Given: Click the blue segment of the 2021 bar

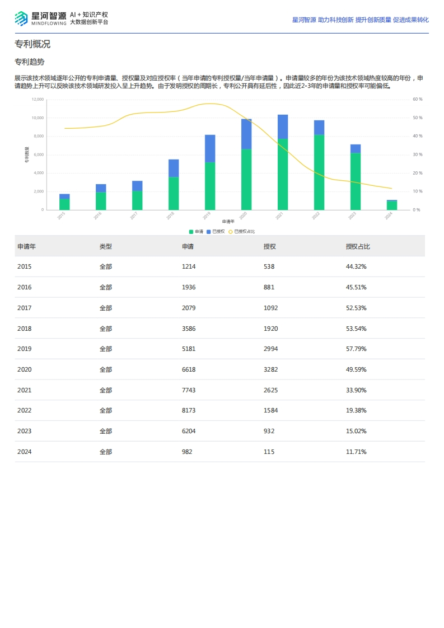Looking at the screenshot, I should click(x=283, y=127).
